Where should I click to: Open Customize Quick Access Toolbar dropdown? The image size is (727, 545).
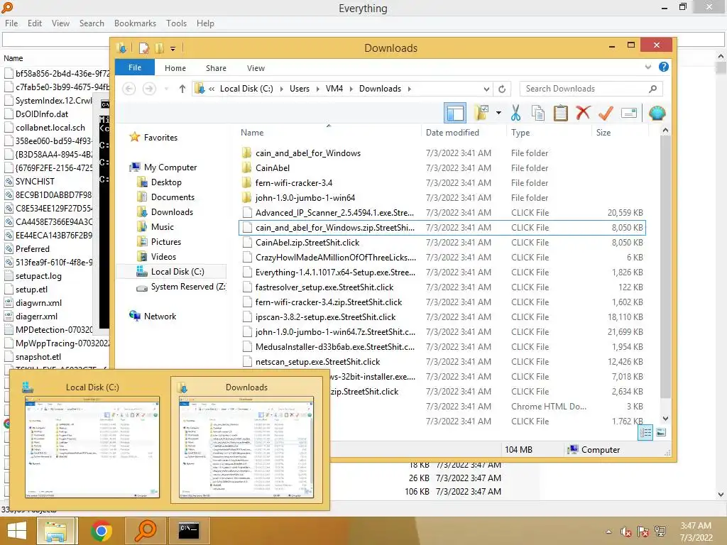pos(173,48)
